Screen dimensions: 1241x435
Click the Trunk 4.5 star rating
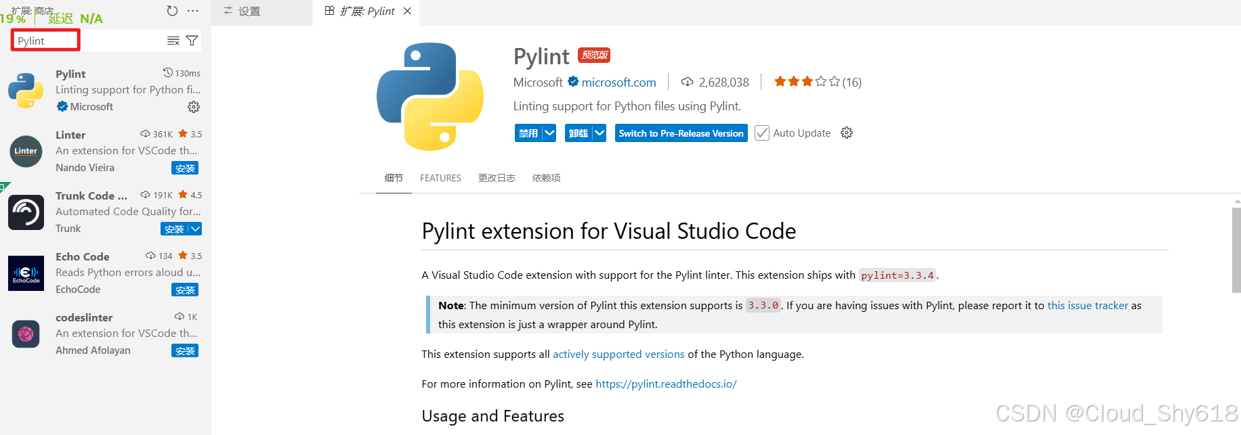click(190, 195)
